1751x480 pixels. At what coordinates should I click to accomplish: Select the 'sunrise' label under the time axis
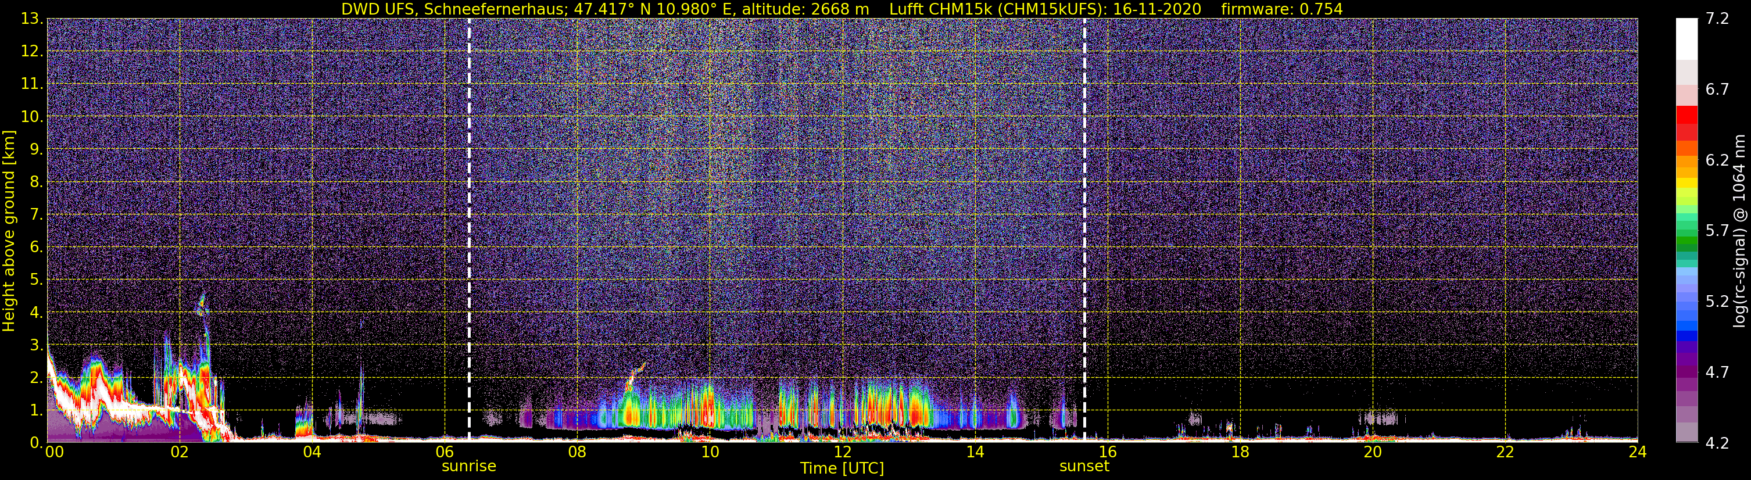pos(469,467)
